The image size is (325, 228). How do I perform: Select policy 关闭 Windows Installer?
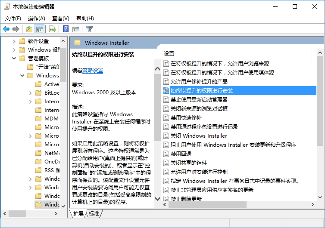(x=199, y=136)
